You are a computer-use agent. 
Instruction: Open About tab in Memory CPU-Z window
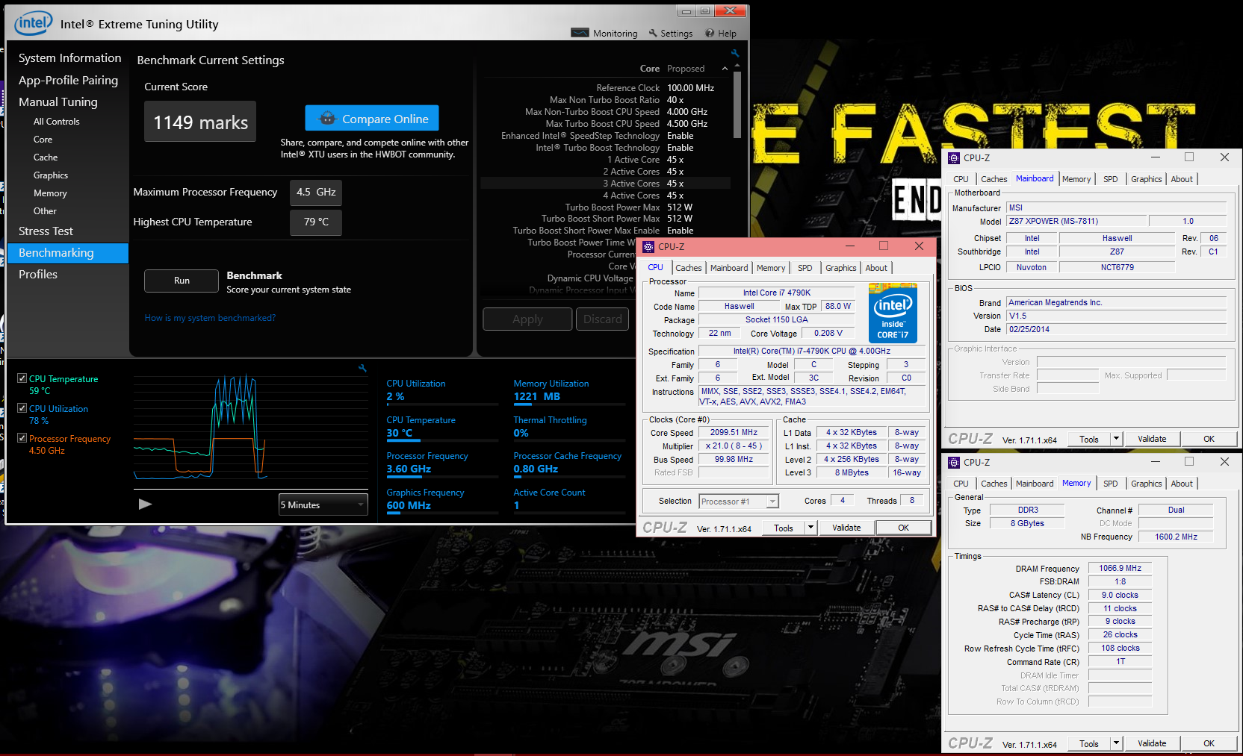coord(1182,484)
